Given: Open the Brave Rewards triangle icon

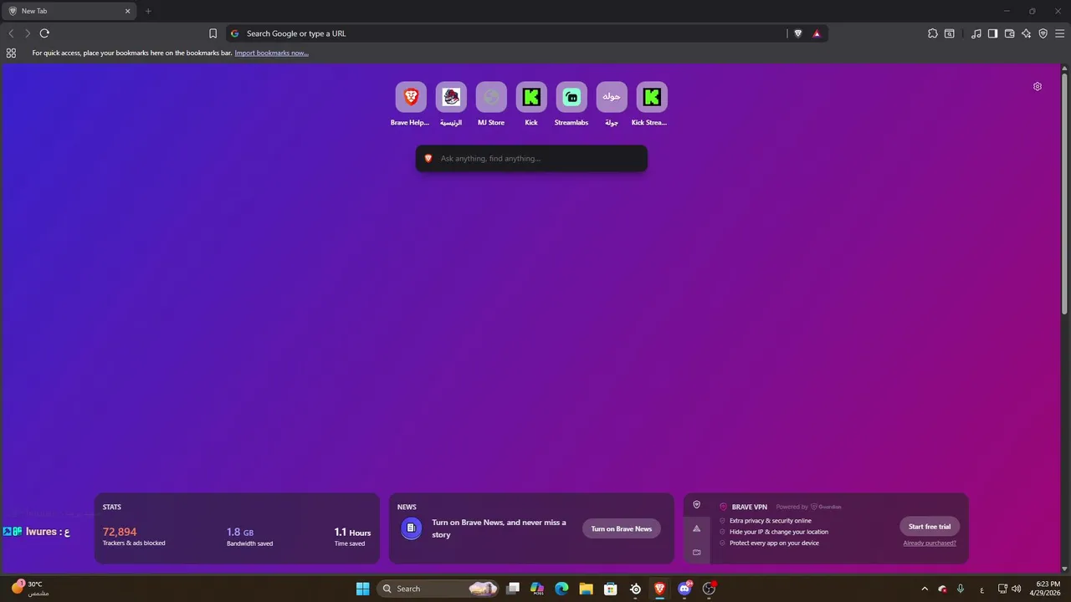Looking at the screenshot, I should point(817,33).
